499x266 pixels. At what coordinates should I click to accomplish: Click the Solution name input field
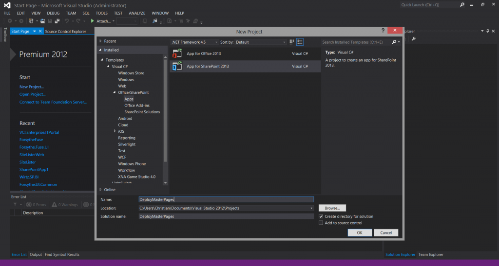(226, 216)
